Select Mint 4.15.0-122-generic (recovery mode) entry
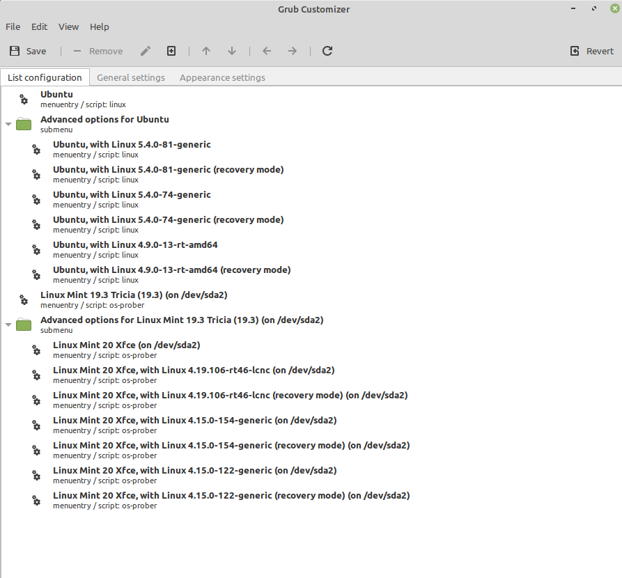This screenshot has width=622, height=578. (311, 500)
